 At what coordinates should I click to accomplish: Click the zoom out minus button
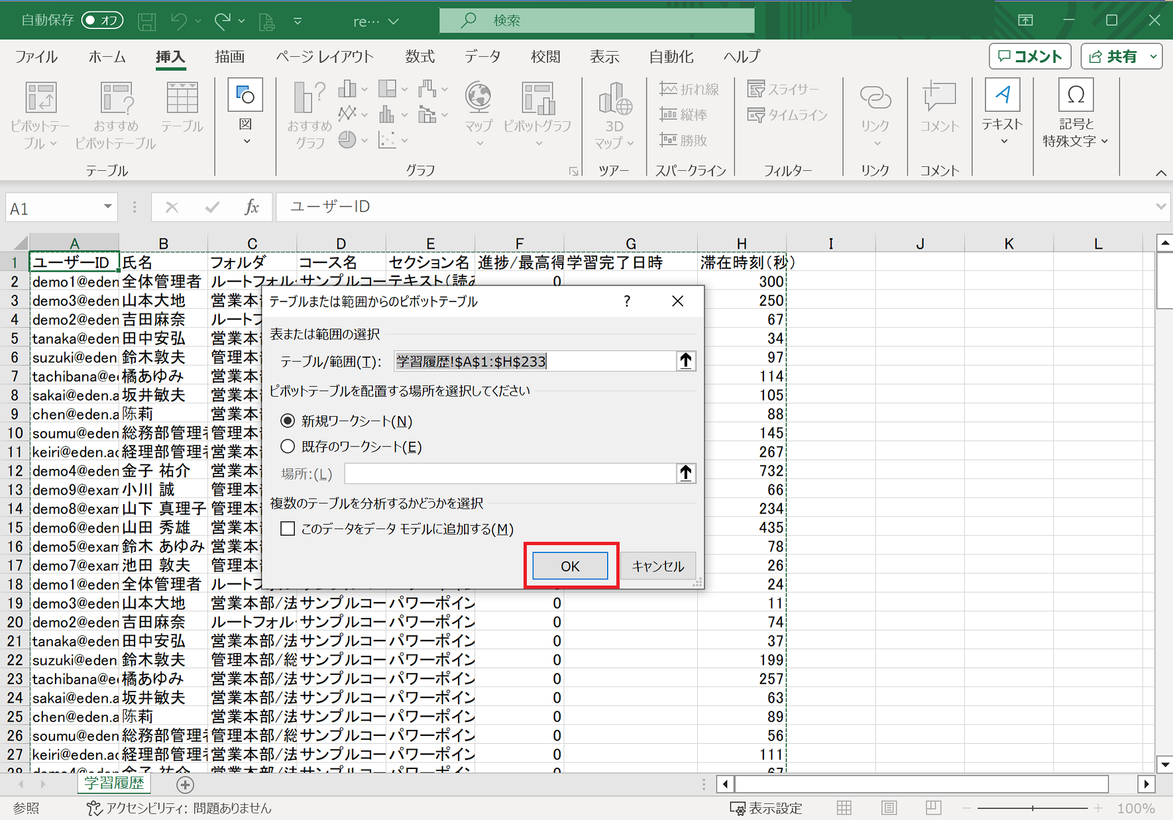click(967, 808)
